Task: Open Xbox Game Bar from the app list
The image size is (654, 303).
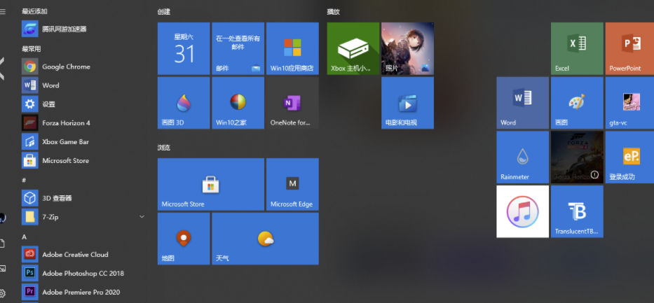Action: point(83,141)
